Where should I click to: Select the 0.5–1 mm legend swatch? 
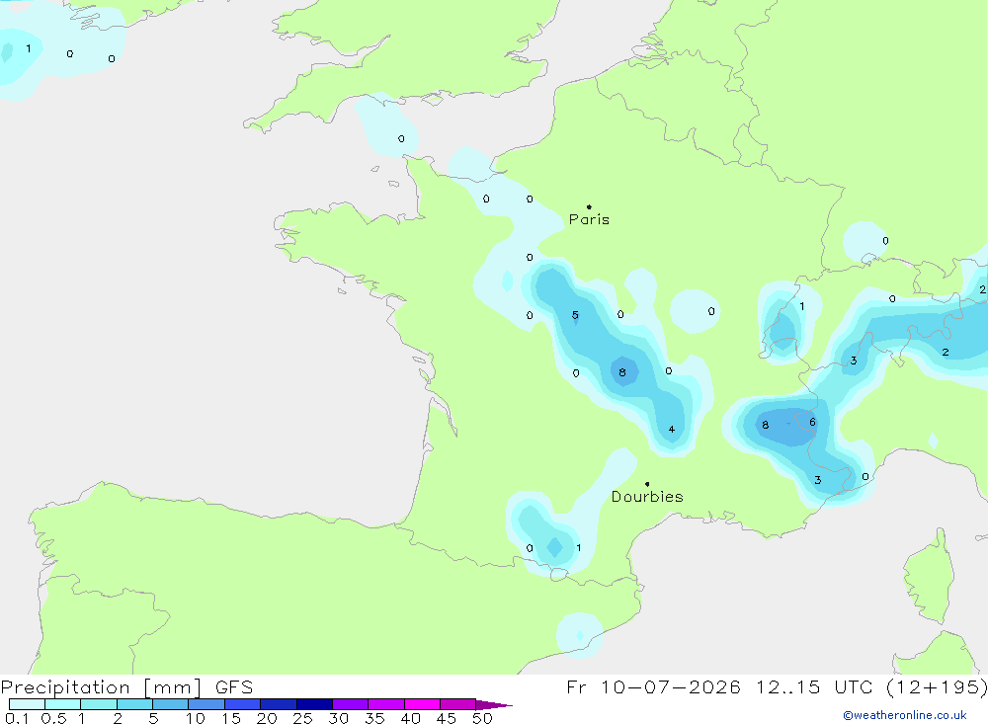pos(63,704)
